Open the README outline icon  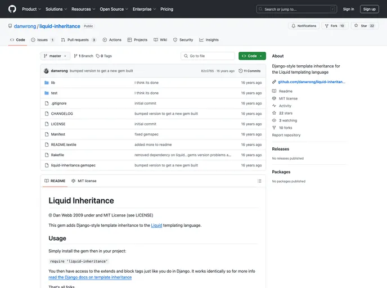tap(259, 181)
